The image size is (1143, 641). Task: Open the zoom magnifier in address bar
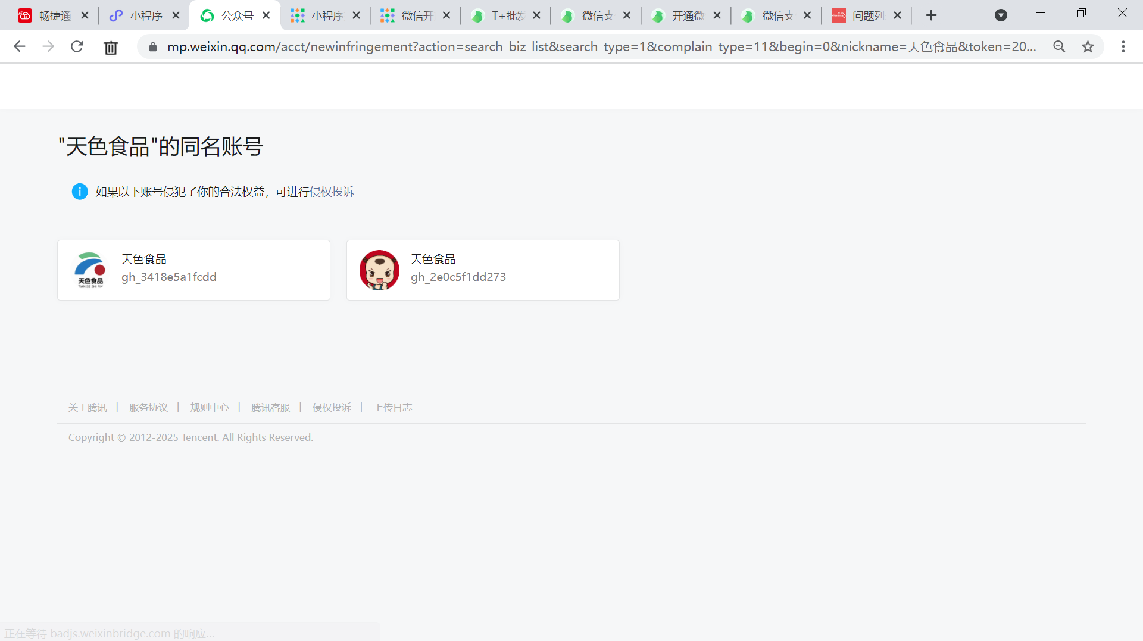1059,46
